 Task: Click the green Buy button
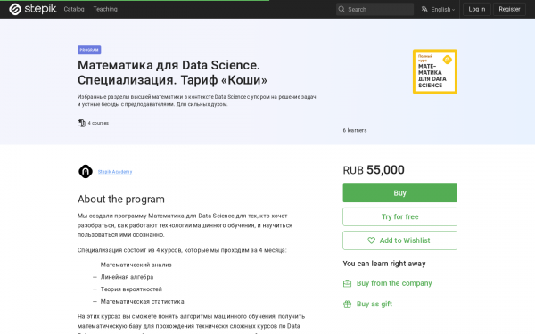pos(399,193)
